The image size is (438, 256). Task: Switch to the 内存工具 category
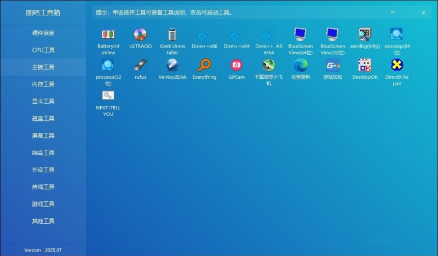coord(43,84)
